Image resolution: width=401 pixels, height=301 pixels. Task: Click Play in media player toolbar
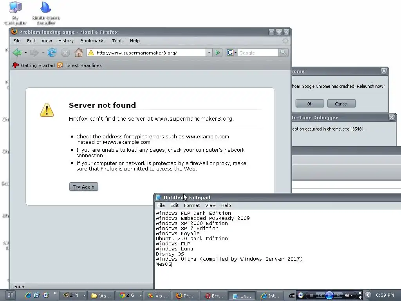(329, 296)
